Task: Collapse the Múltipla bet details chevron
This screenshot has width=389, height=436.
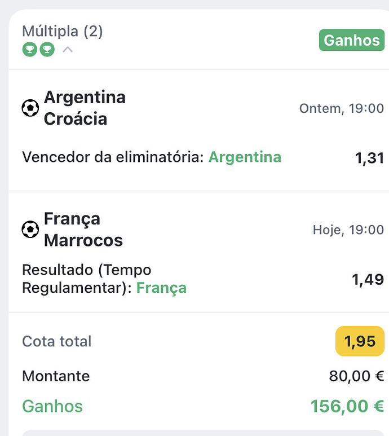Action: point(68,50)
